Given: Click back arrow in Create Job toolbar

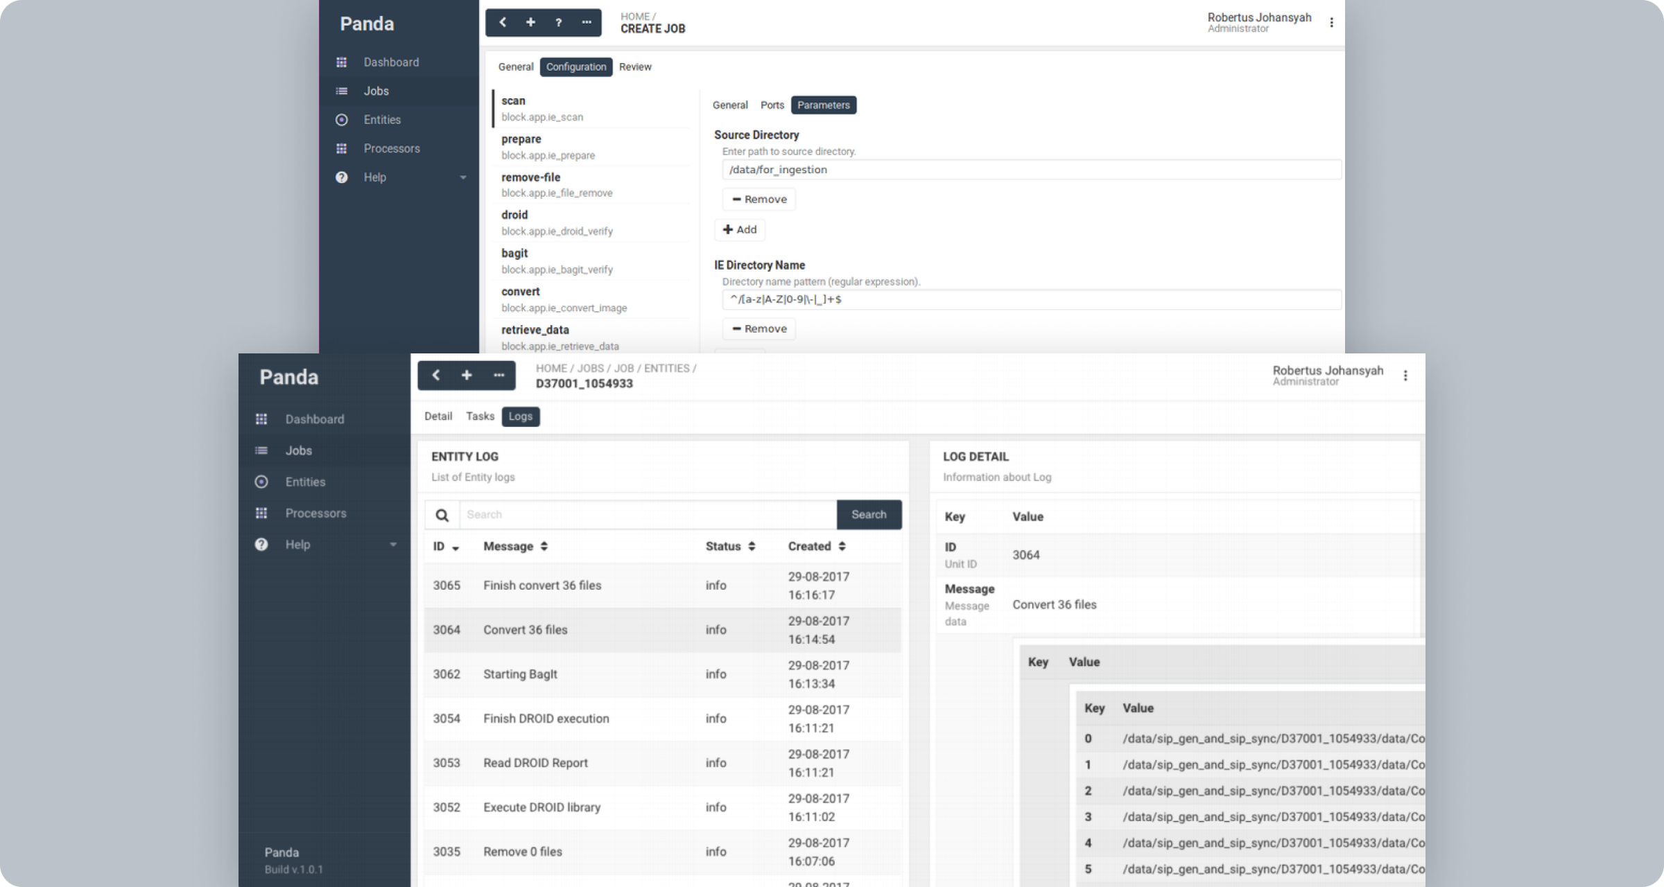Looking at the screenshot, I should tap(503, 22).
